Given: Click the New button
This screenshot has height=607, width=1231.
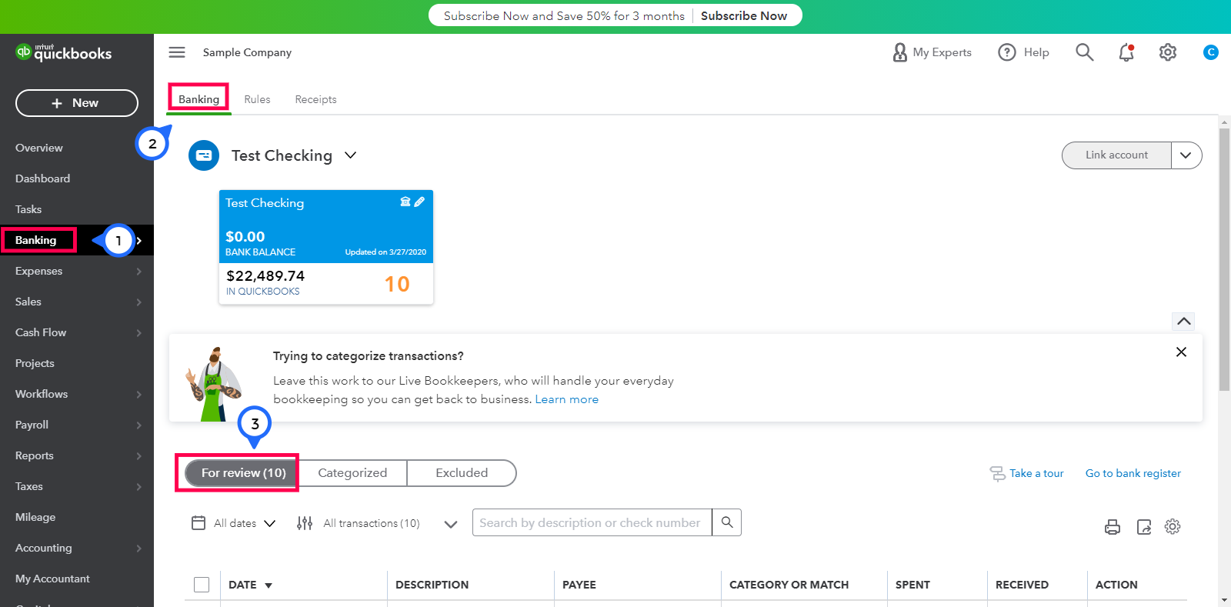Looking at the screenshot, I should [77, 103].
